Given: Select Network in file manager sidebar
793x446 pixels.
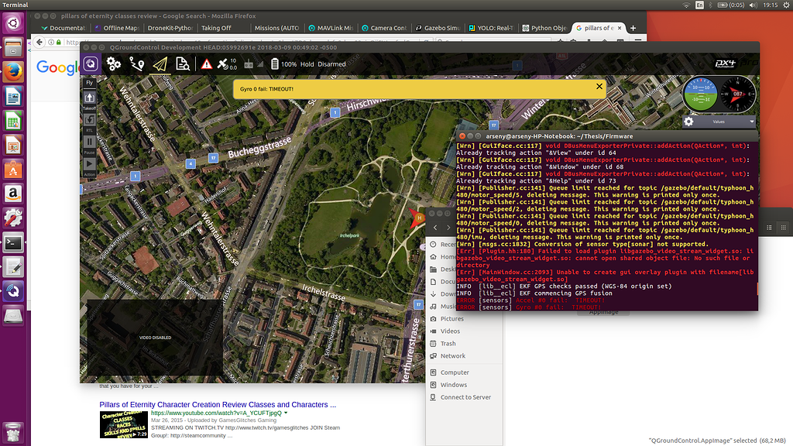Looking at the screenshot, I should 452,356.
